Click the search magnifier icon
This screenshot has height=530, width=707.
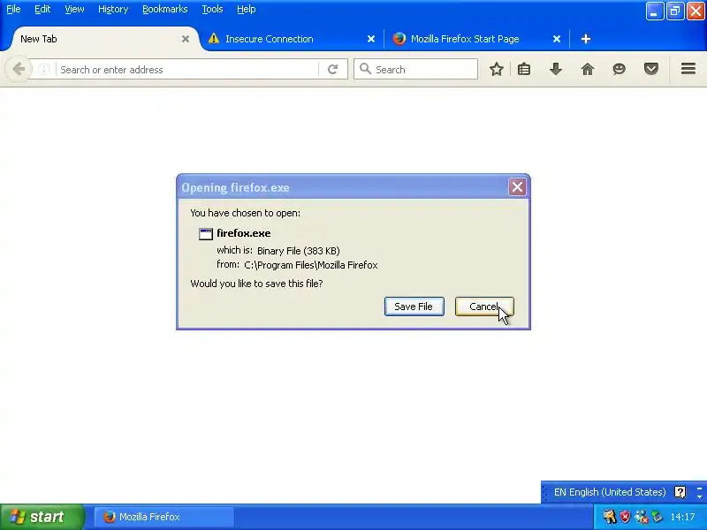pyautogui.click(x=365, y=69)
